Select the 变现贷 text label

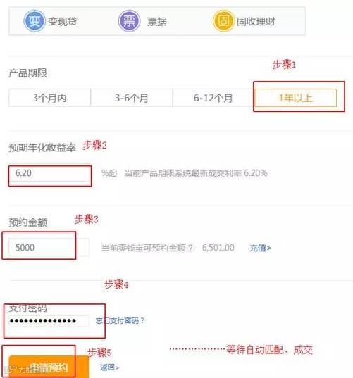pos(62,21)
